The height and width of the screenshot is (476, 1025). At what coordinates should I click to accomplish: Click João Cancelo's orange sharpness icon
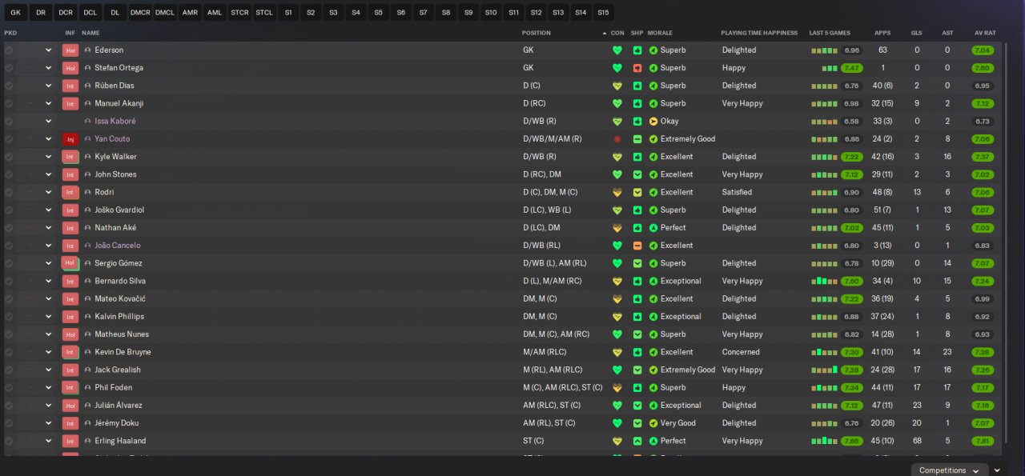[637, 246]
